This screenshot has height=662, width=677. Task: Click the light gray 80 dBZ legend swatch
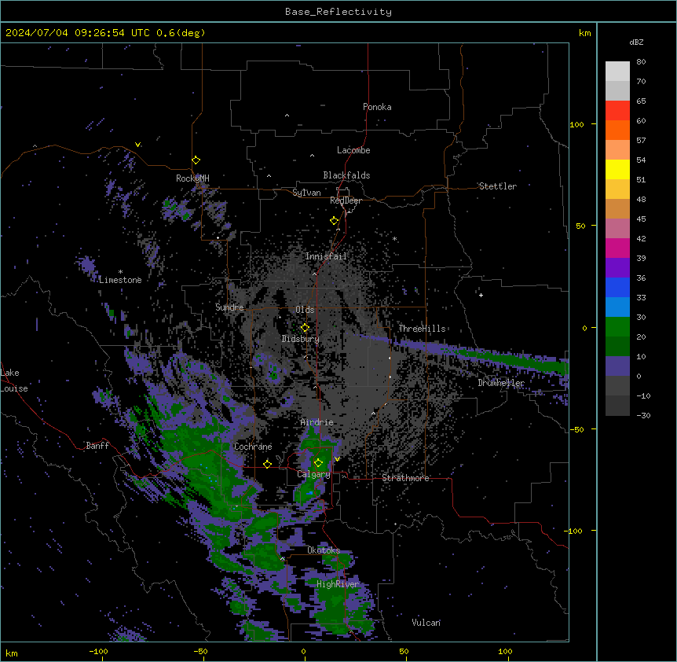click(617, 72)
